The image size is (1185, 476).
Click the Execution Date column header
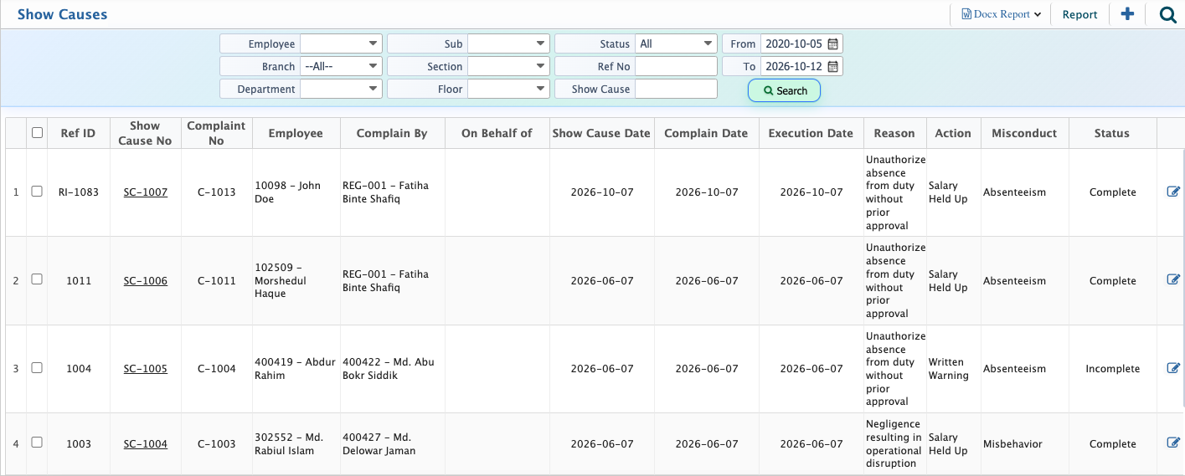[x=811, y=133]
